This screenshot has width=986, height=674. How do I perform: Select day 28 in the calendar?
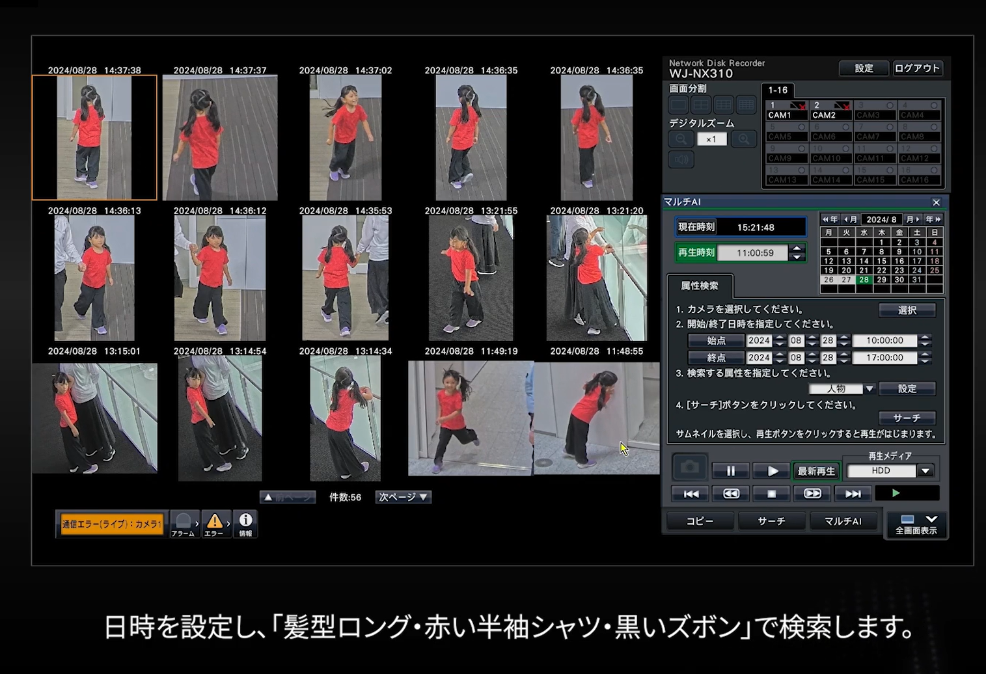(864, 280)
